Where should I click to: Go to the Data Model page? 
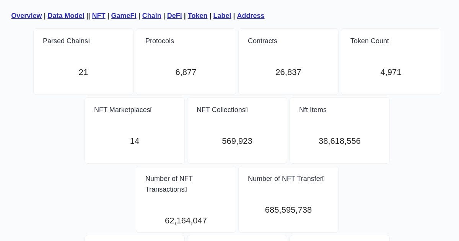(66, 16)
